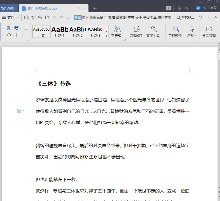Image resolution: width=220 pixels, height=201 pixels.
Task: Click the Print icon
Action: click(x=40, y=18)
